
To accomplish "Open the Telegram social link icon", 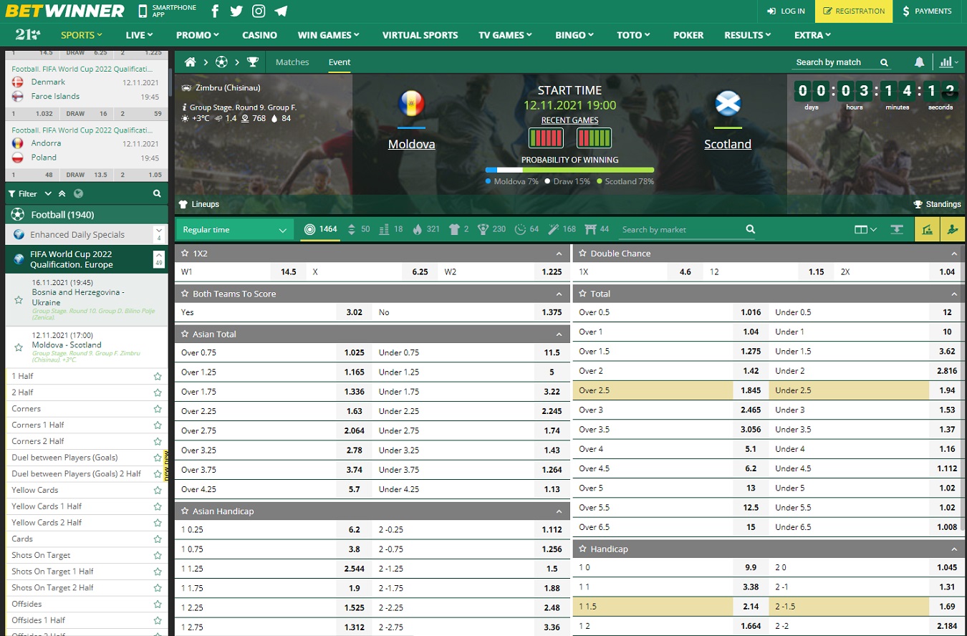I will 281,11.
